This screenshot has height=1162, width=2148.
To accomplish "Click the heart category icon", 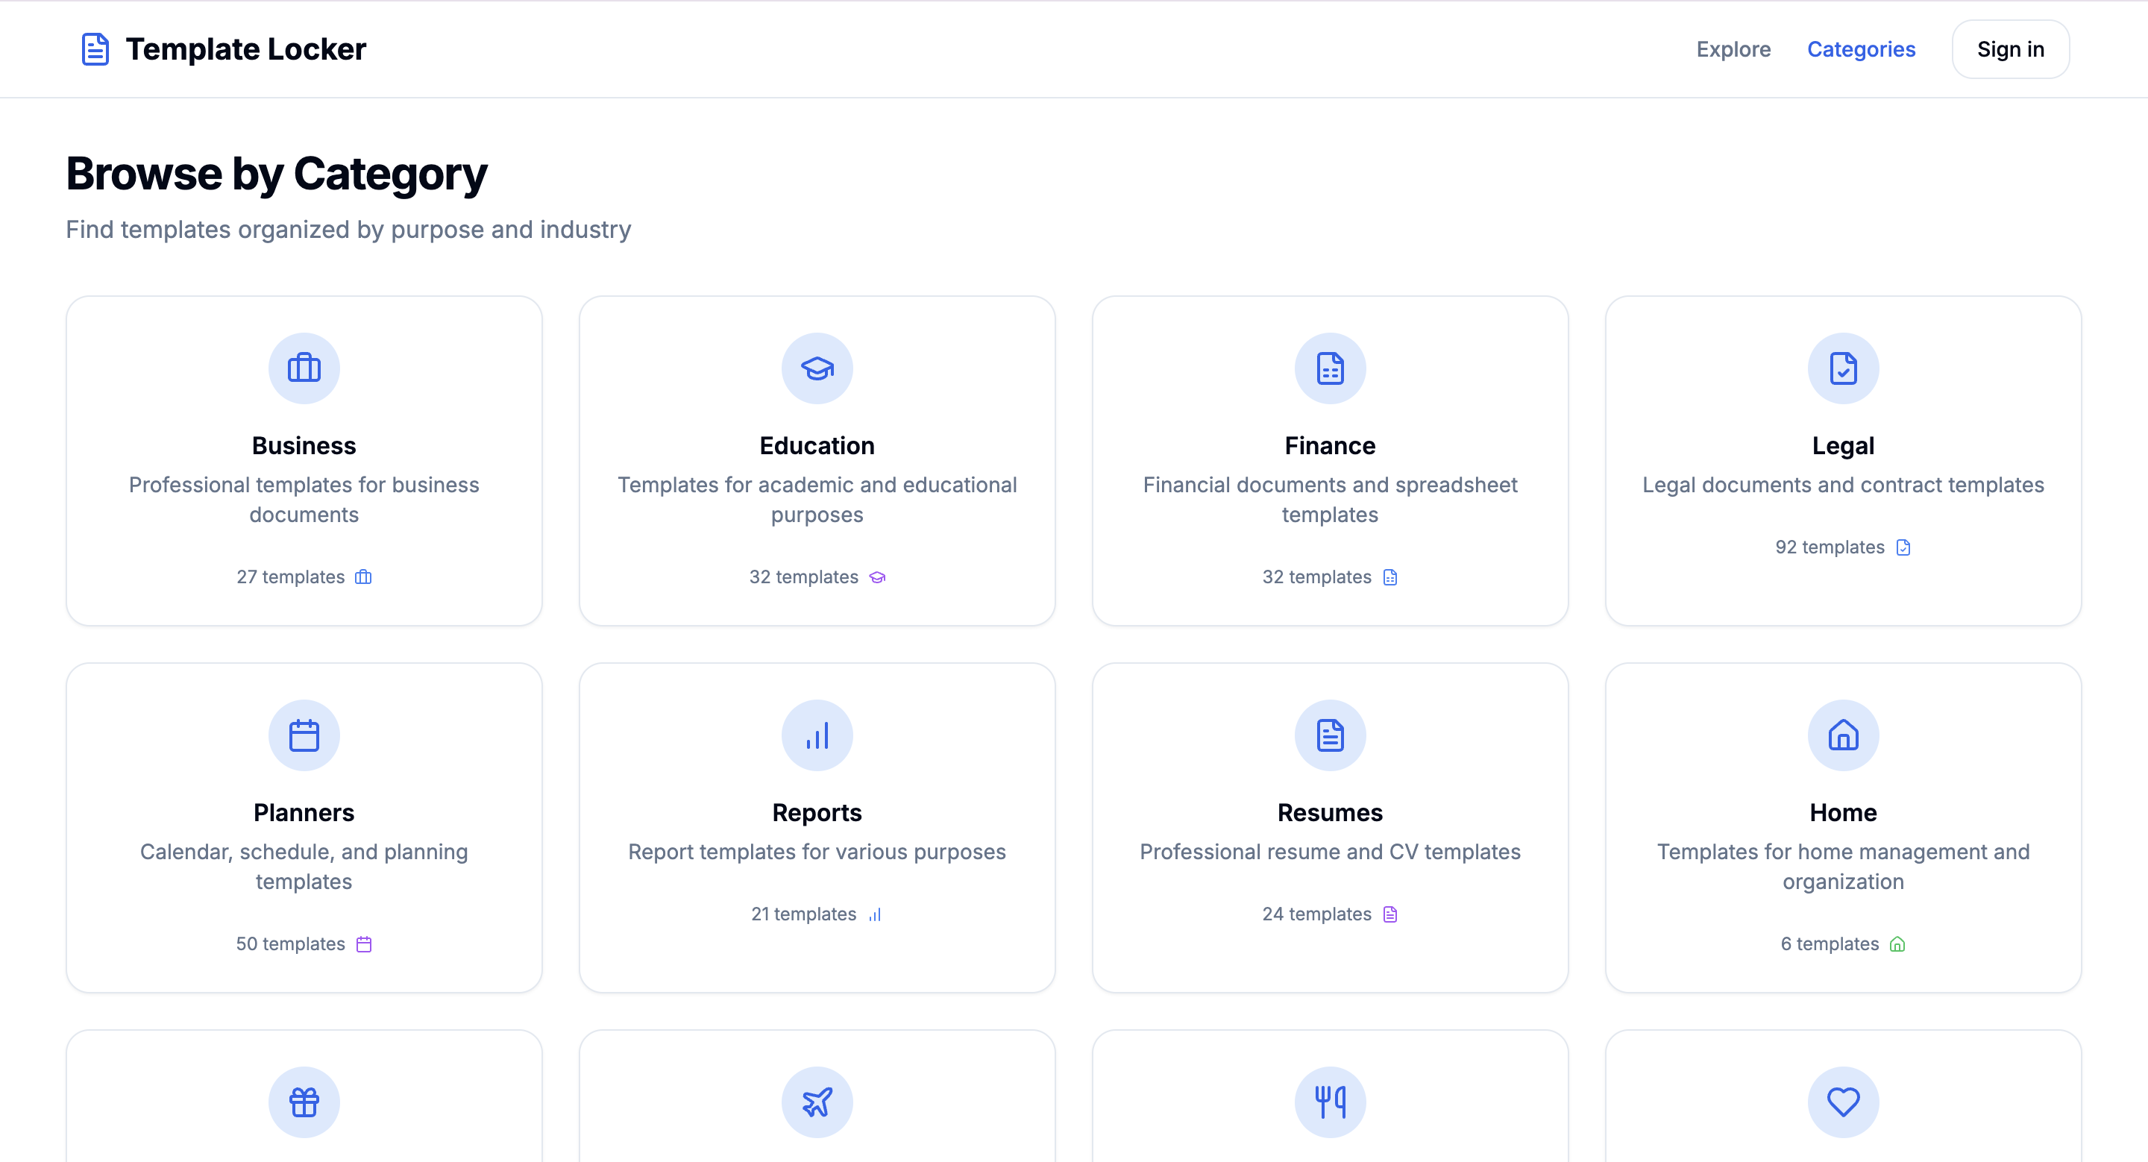I will tap(1843, 1101).
